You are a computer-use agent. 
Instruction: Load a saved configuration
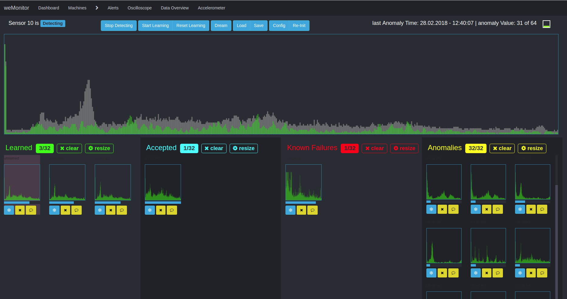[x=241, y=25]
